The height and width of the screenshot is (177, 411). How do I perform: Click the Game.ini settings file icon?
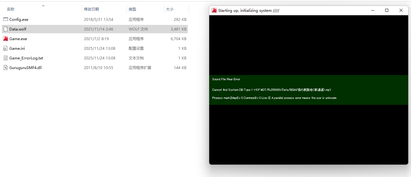point(5,48)
